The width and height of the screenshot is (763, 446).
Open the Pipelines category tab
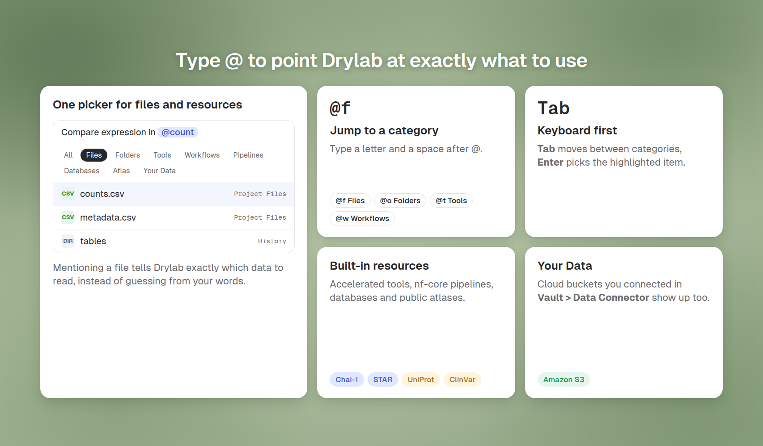(248, 155)
